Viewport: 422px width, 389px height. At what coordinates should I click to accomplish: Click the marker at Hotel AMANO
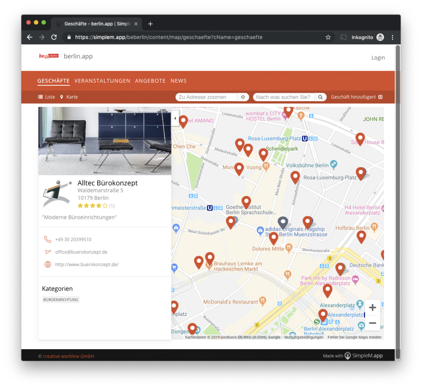pyautogui.click(x=183, y=121)
